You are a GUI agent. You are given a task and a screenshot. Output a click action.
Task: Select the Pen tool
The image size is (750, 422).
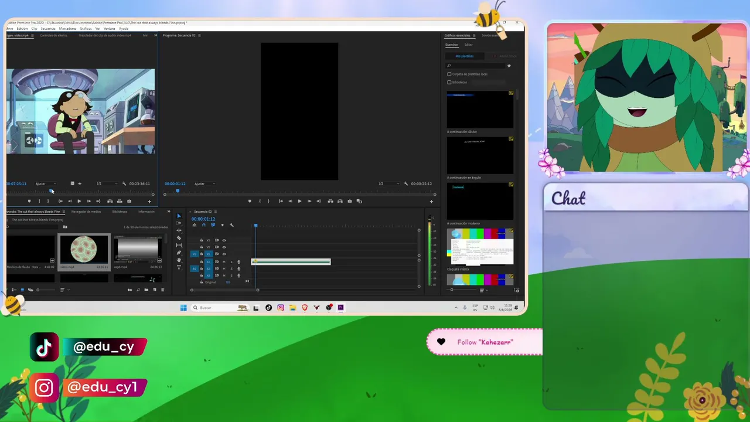click(x=179, y=253)
